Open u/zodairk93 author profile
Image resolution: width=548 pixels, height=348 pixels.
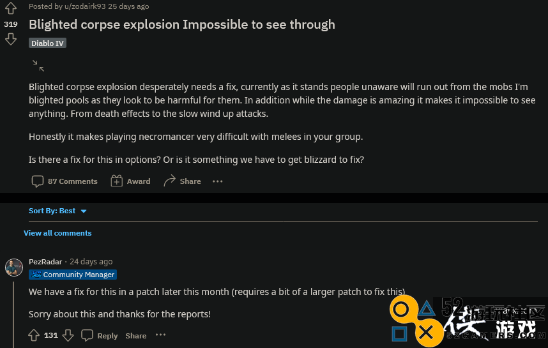(85, 6)
